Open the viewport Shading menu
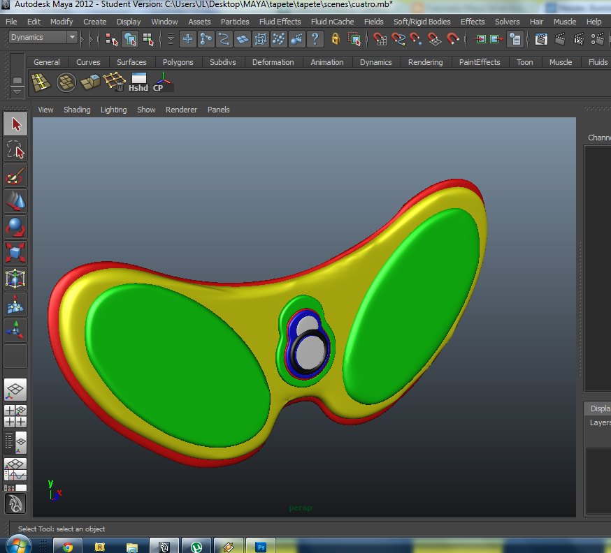Image resolution: width=611 pixels, height=553 pixels. pos(77,110)
